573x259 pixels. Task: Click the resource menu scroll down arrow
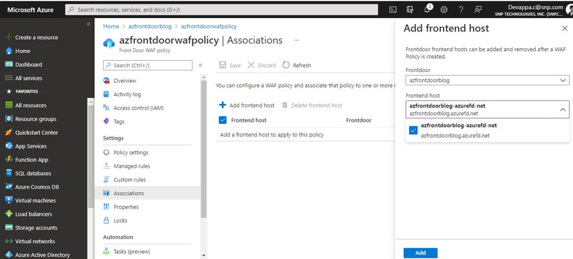coord(204,256)
